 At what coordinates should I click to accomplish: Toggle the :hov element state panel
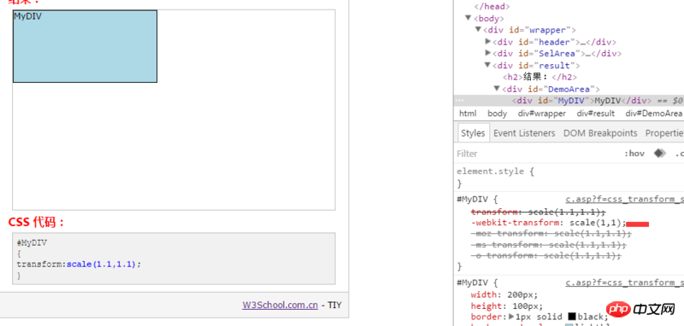click(634, 154)
